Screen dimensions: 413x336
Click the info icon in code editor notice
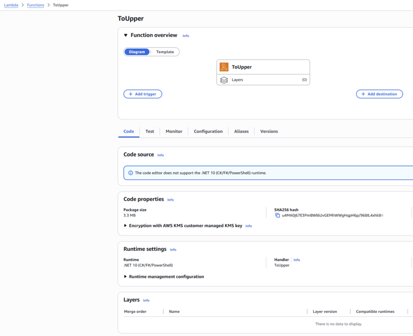tap(131, 173)
